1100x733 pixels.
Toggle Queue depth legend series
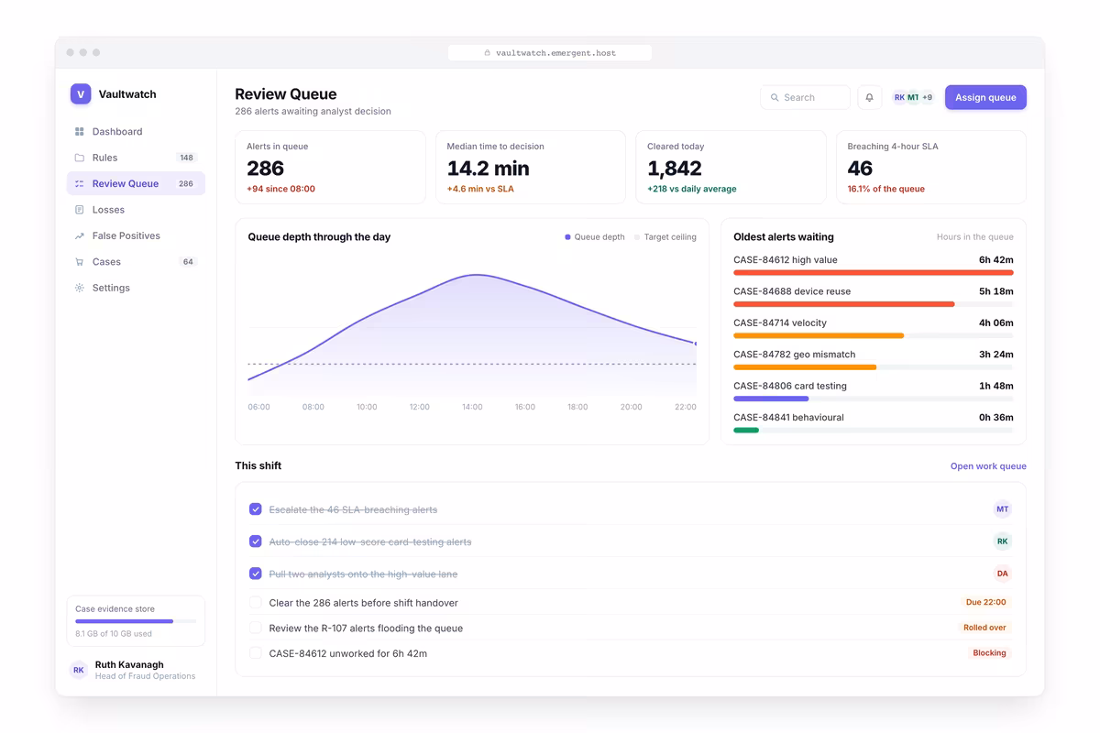click(595, 237)
